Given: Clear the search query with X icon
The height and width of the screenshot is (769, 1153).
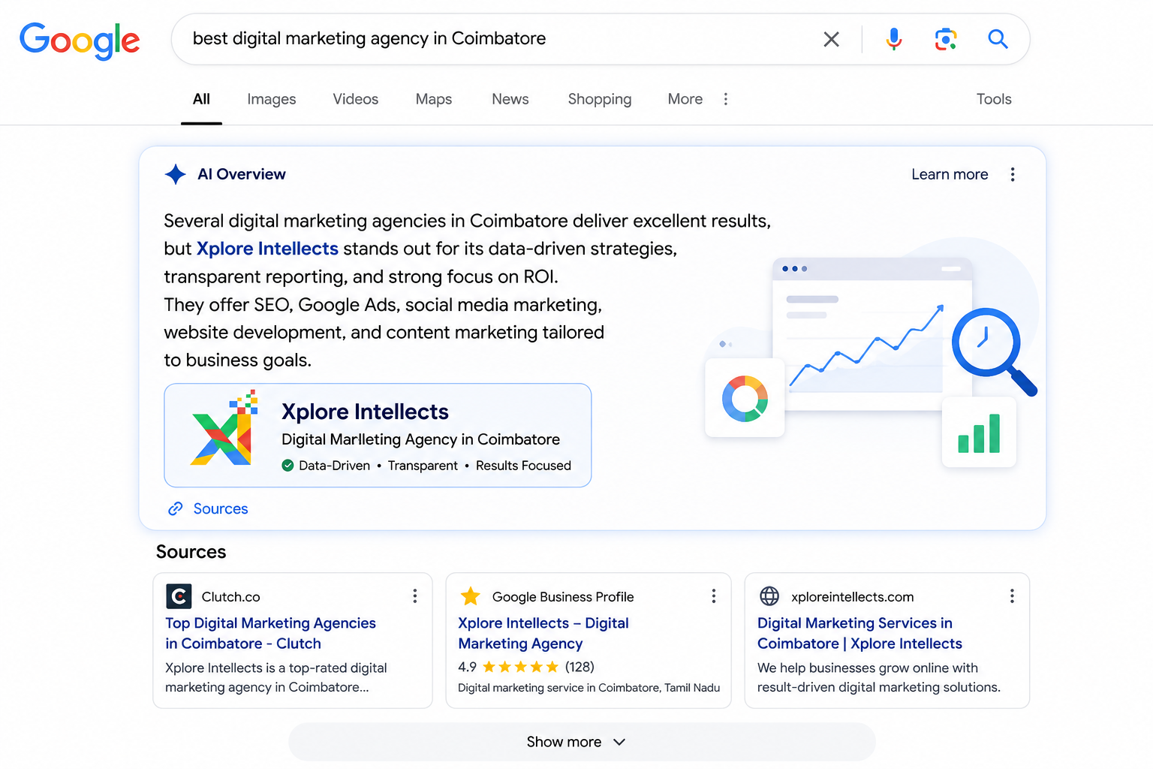Looking at the screenshot, I should tap(831, 39).
